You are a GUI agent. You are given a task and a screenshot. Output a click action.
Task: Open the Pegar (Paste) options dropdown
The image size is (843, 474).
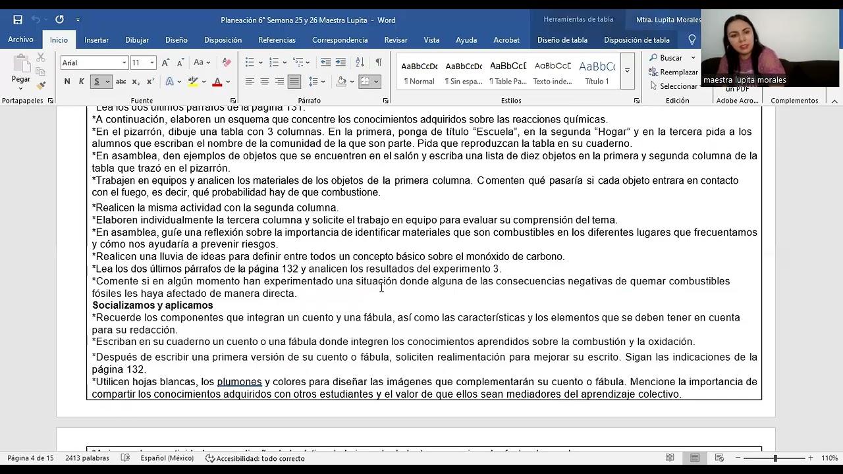tap(21, 88)
